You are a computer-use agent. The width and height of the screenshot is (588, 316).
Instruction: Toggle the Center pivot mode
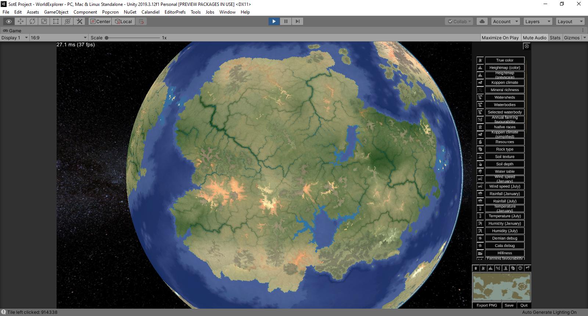(100, 21)
